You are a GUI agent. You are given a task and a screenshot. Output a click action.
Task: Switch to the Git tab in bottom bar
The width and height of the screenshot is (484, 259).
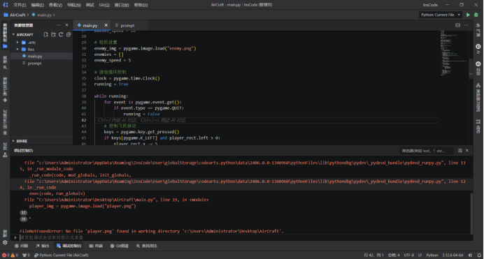click(119, 246)
